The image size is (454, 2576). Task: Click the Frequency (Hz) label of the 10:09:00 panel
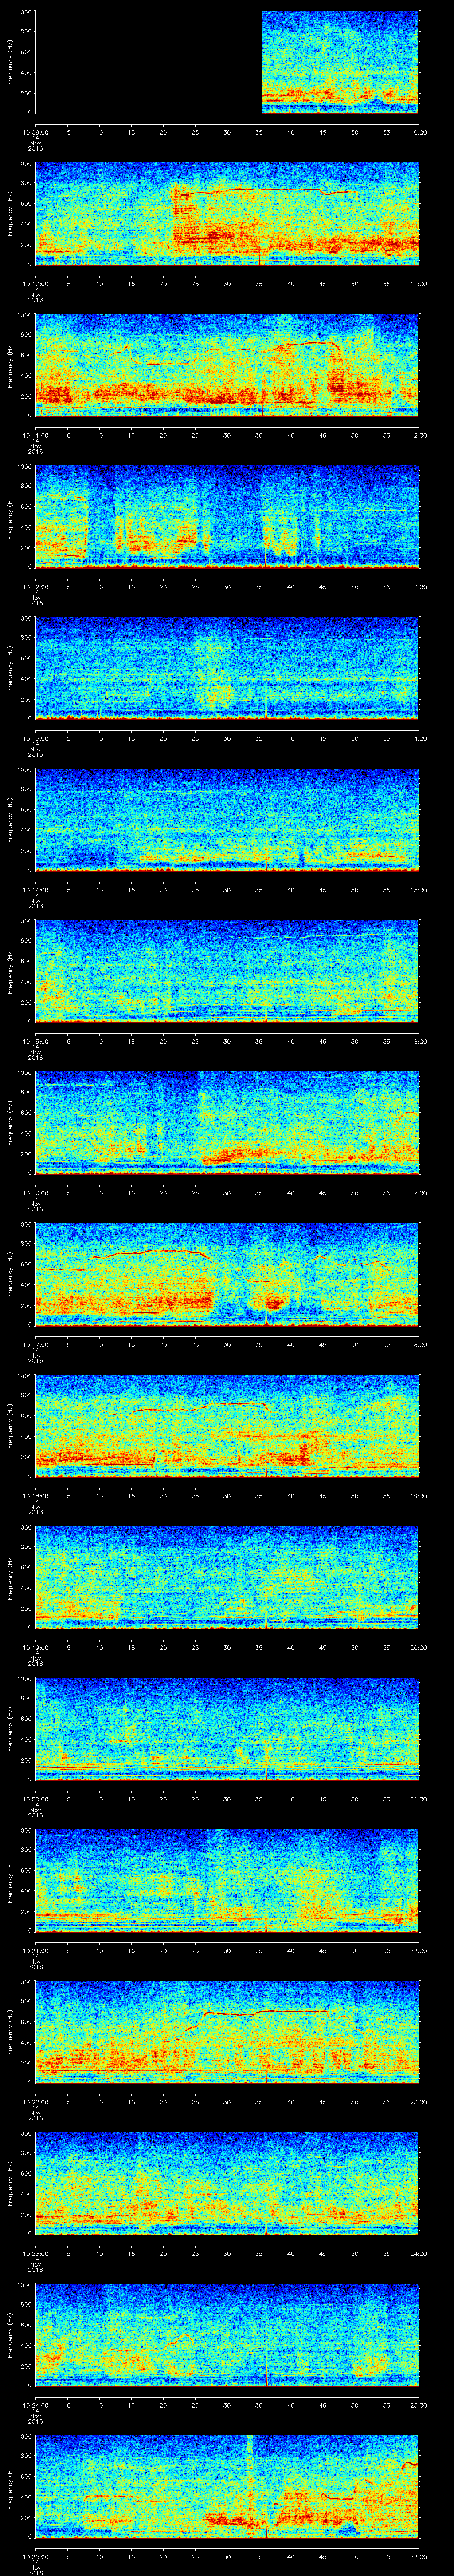click(x=10, y=62)
